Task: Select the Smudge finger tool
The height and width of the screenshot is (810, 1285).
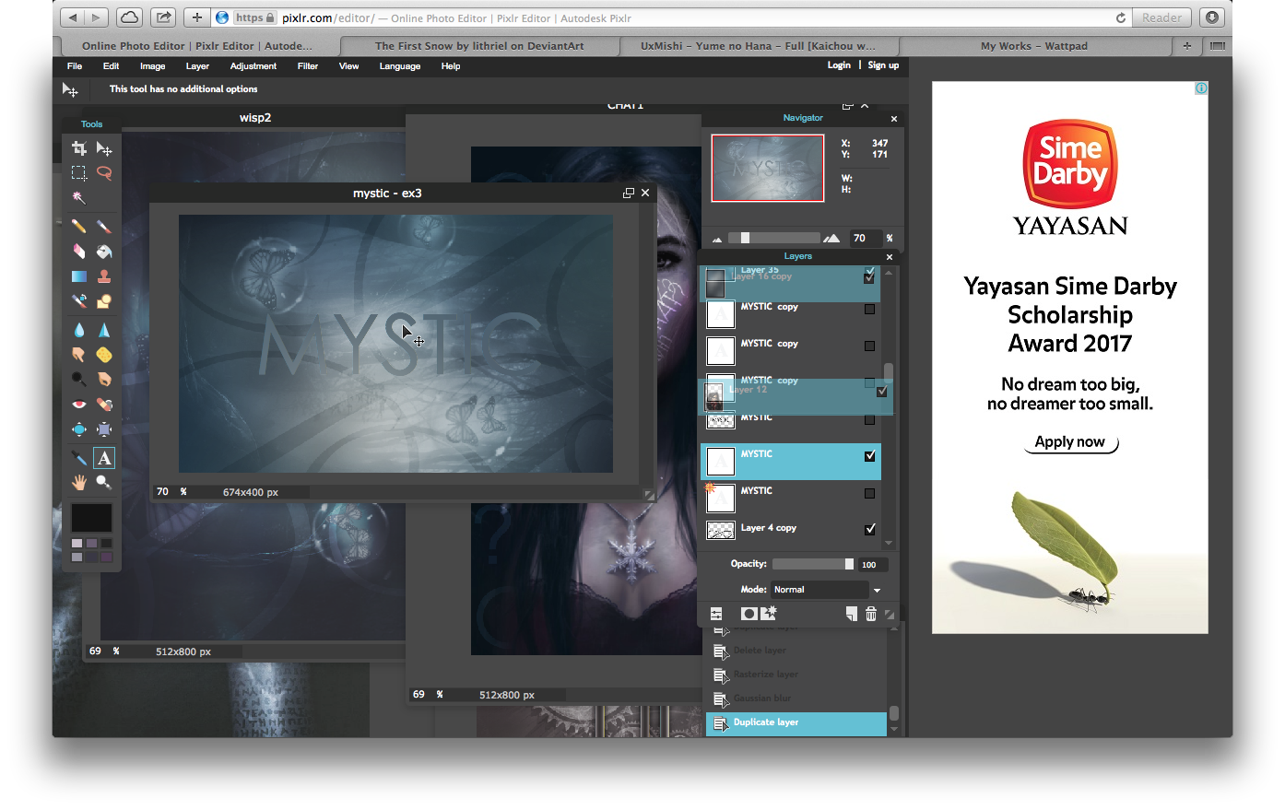Action: 79,355
